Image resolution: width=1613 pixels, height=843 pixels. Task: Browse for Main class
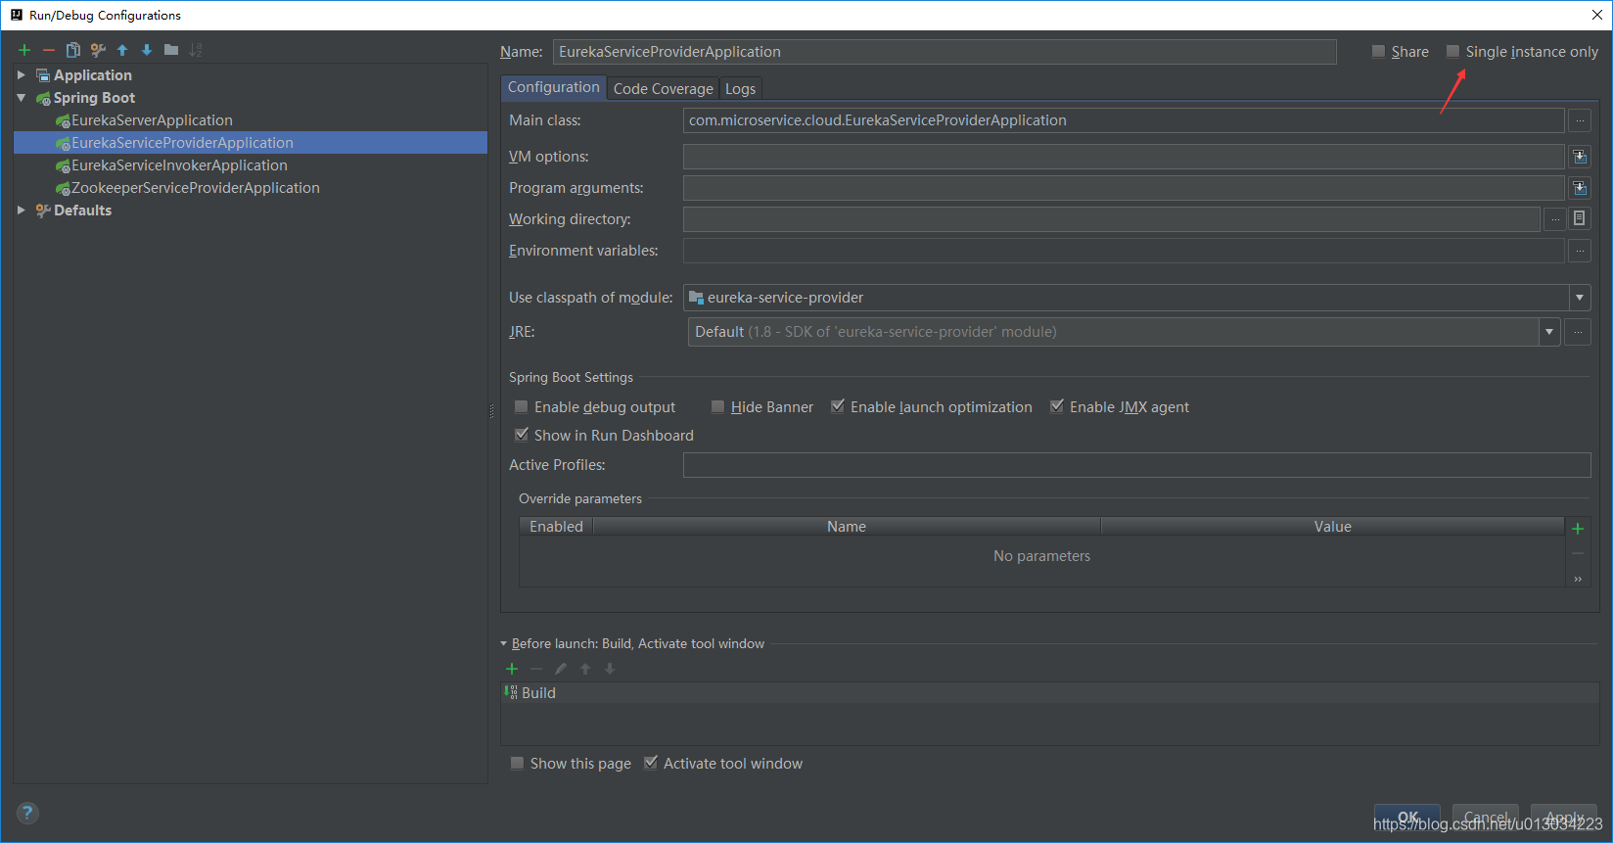tap(1579, 120)
